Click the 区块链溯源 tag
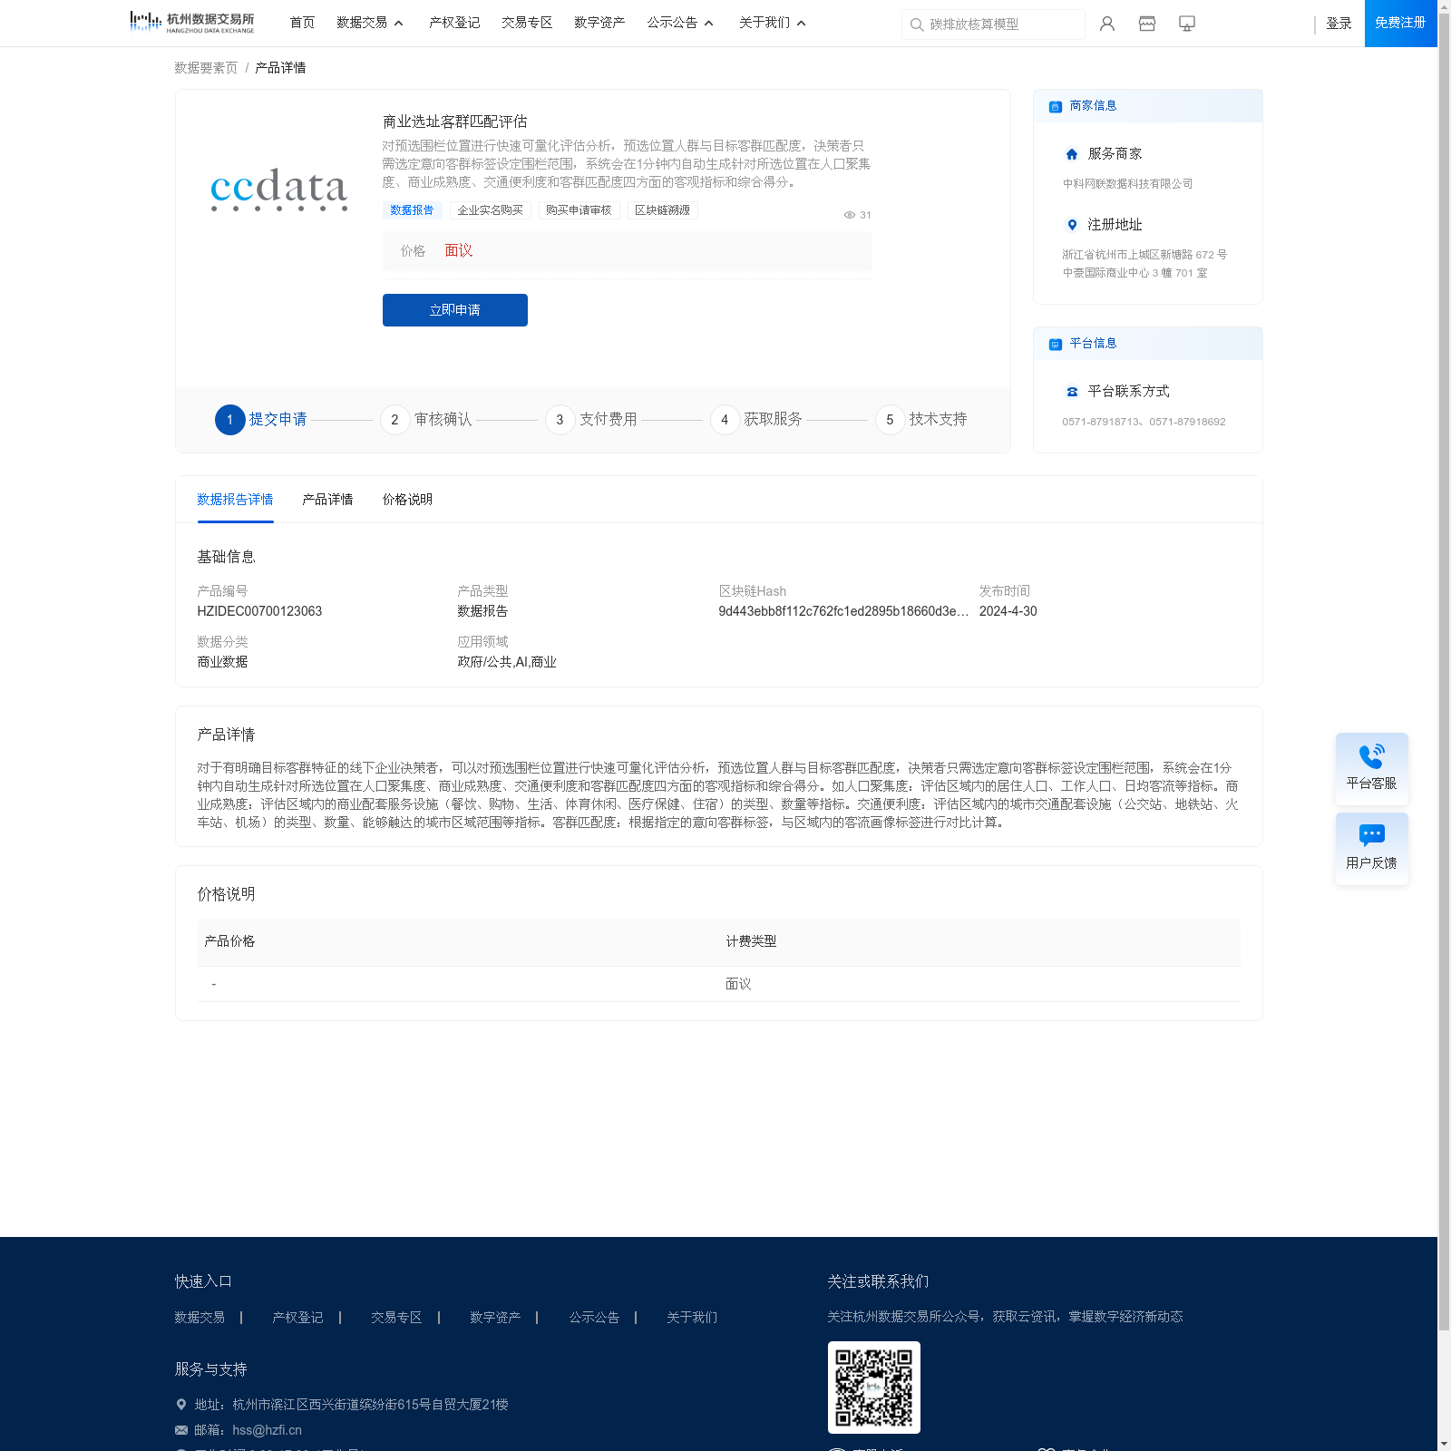 [662, 210]
